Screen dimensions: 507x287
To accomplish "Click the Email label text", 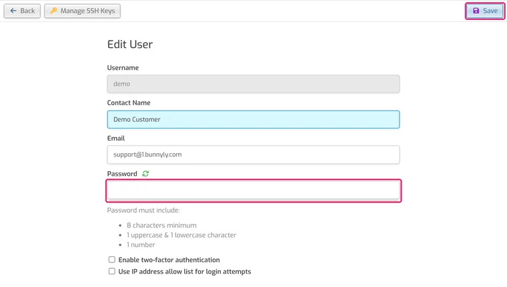I will point(116,139).
